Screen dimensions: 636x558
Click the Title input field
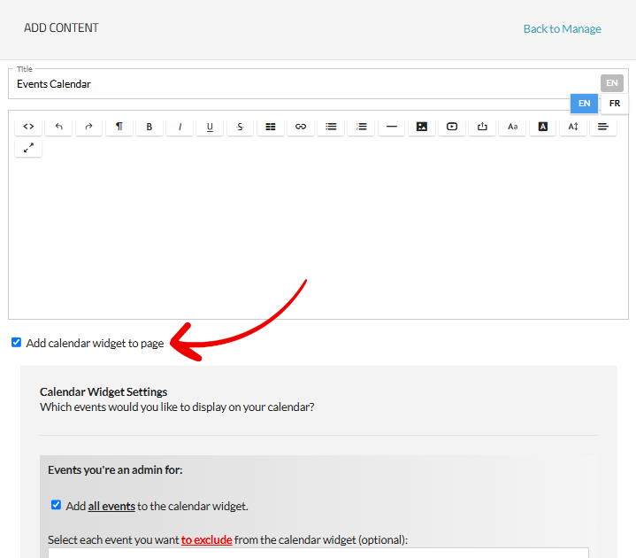(x=301, y=85)
